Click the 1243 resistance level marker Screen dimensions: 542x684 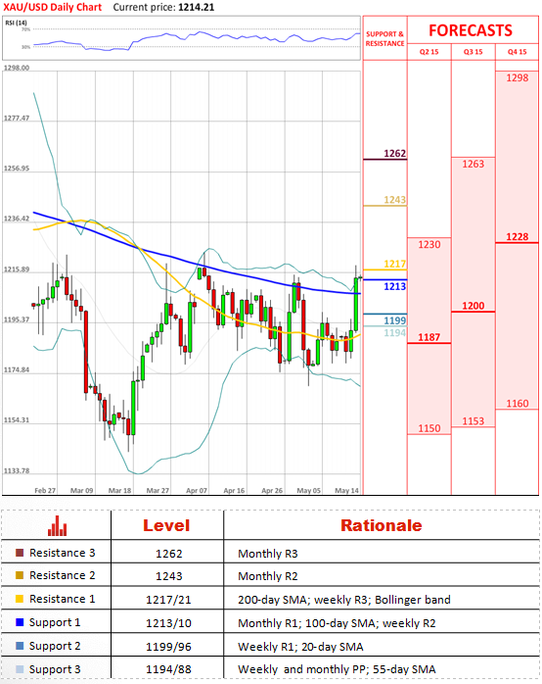click(394, 200)
